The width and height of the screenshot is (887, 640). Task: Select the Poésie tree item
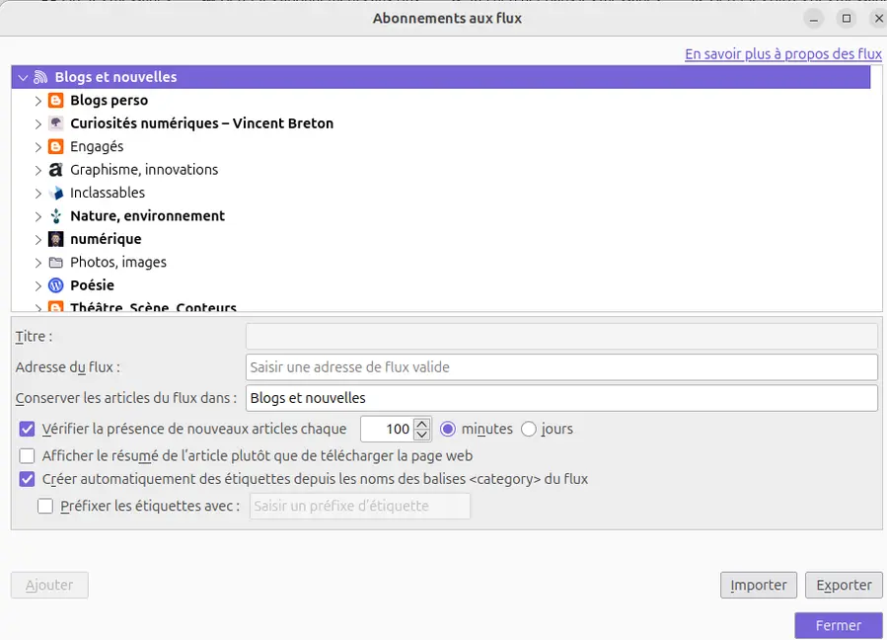pos(92,285)
